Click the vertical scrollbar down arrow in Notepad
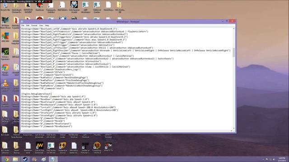This screenshot has height=162, width=289. pyautogui.click(x=234, y=128)
